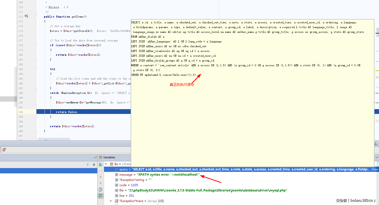Click the red restore layout icon
379x205 pixels.
(x=4, y=150)
